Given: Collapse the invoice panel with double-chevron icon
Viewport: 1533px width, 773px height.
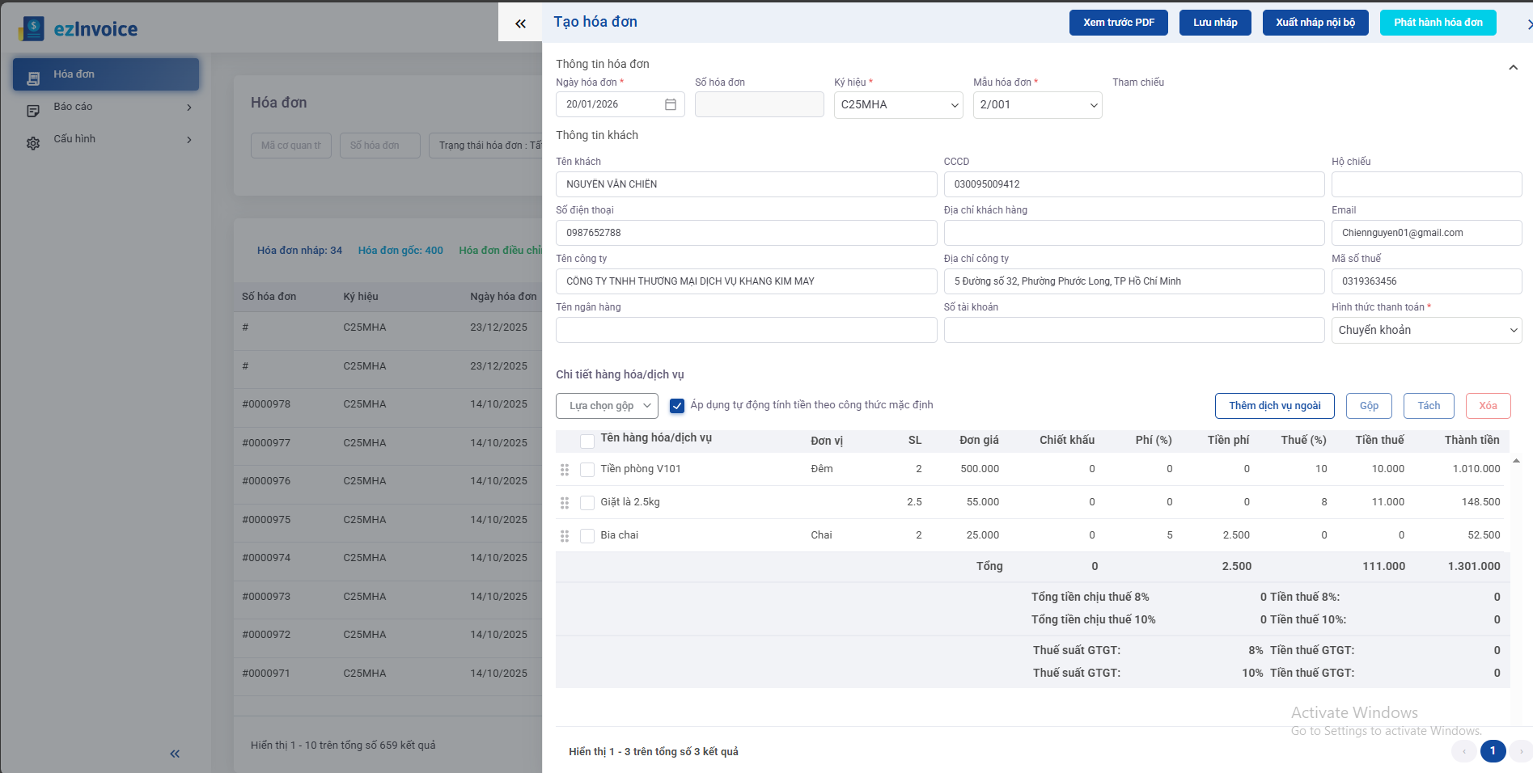Looking at the screenshot, I should coord(520,23).
